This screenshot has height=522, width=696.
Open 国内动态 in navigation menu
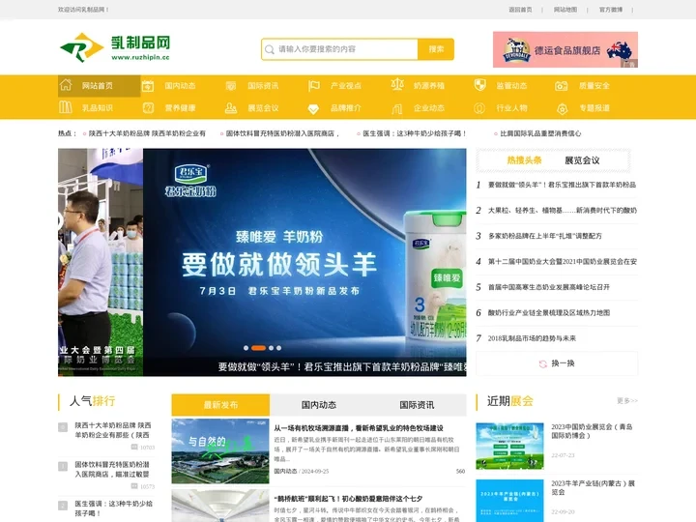(180, 86)
